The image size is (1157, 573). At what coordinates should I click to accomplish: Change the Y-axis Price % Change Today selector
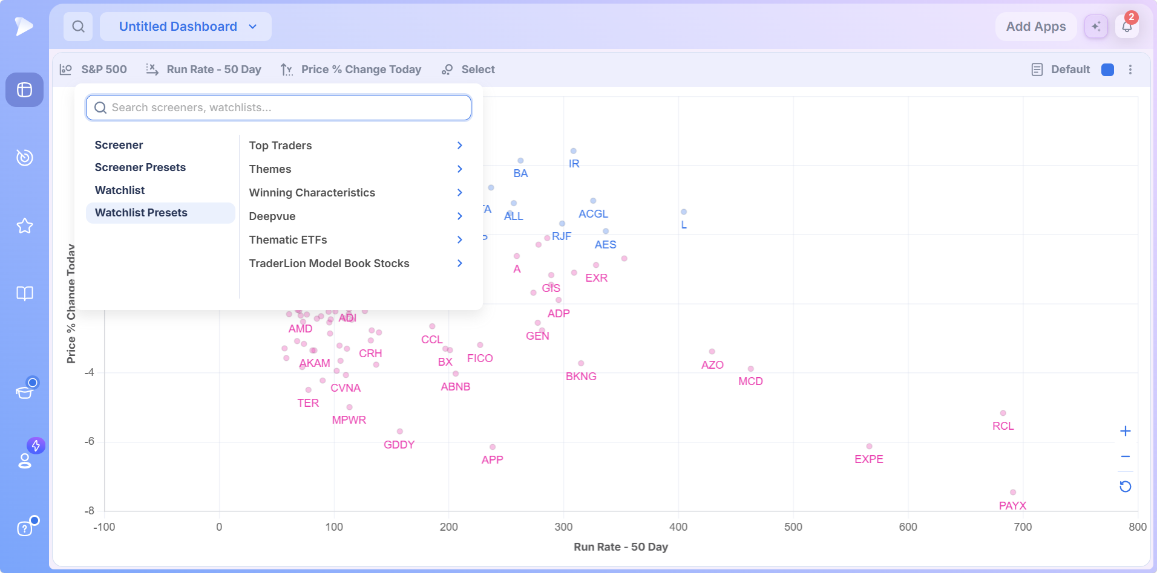351,70
